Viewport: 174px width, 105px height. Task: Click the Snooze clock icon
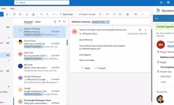(x=120, y=14)
